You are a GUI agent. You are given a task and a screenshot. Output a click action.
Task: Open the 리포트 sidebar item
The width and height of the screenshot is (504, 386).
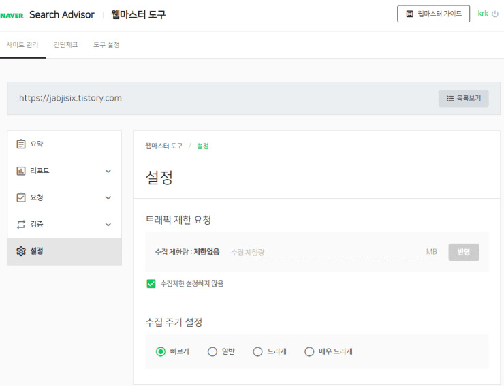(x=64, y=171)
